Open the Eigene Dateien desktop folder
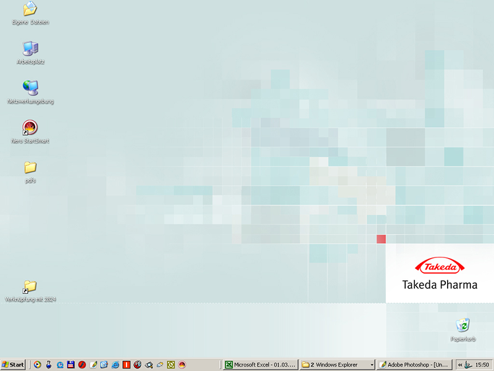 point(30,9)
